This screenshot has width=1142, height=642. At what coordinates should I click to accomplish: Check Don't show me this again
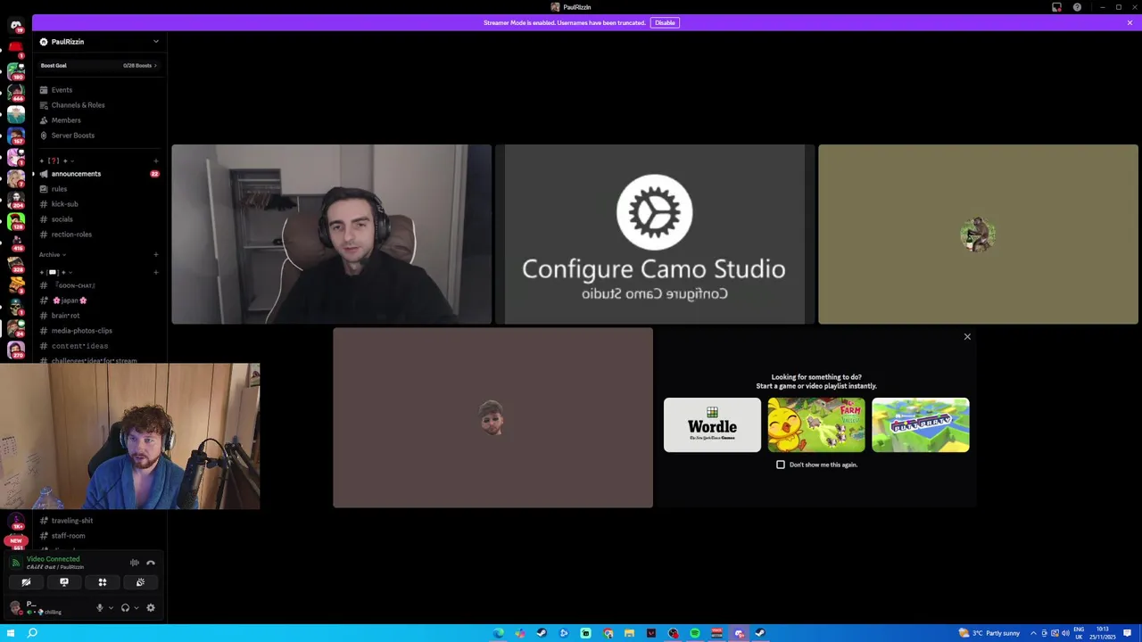781,465
